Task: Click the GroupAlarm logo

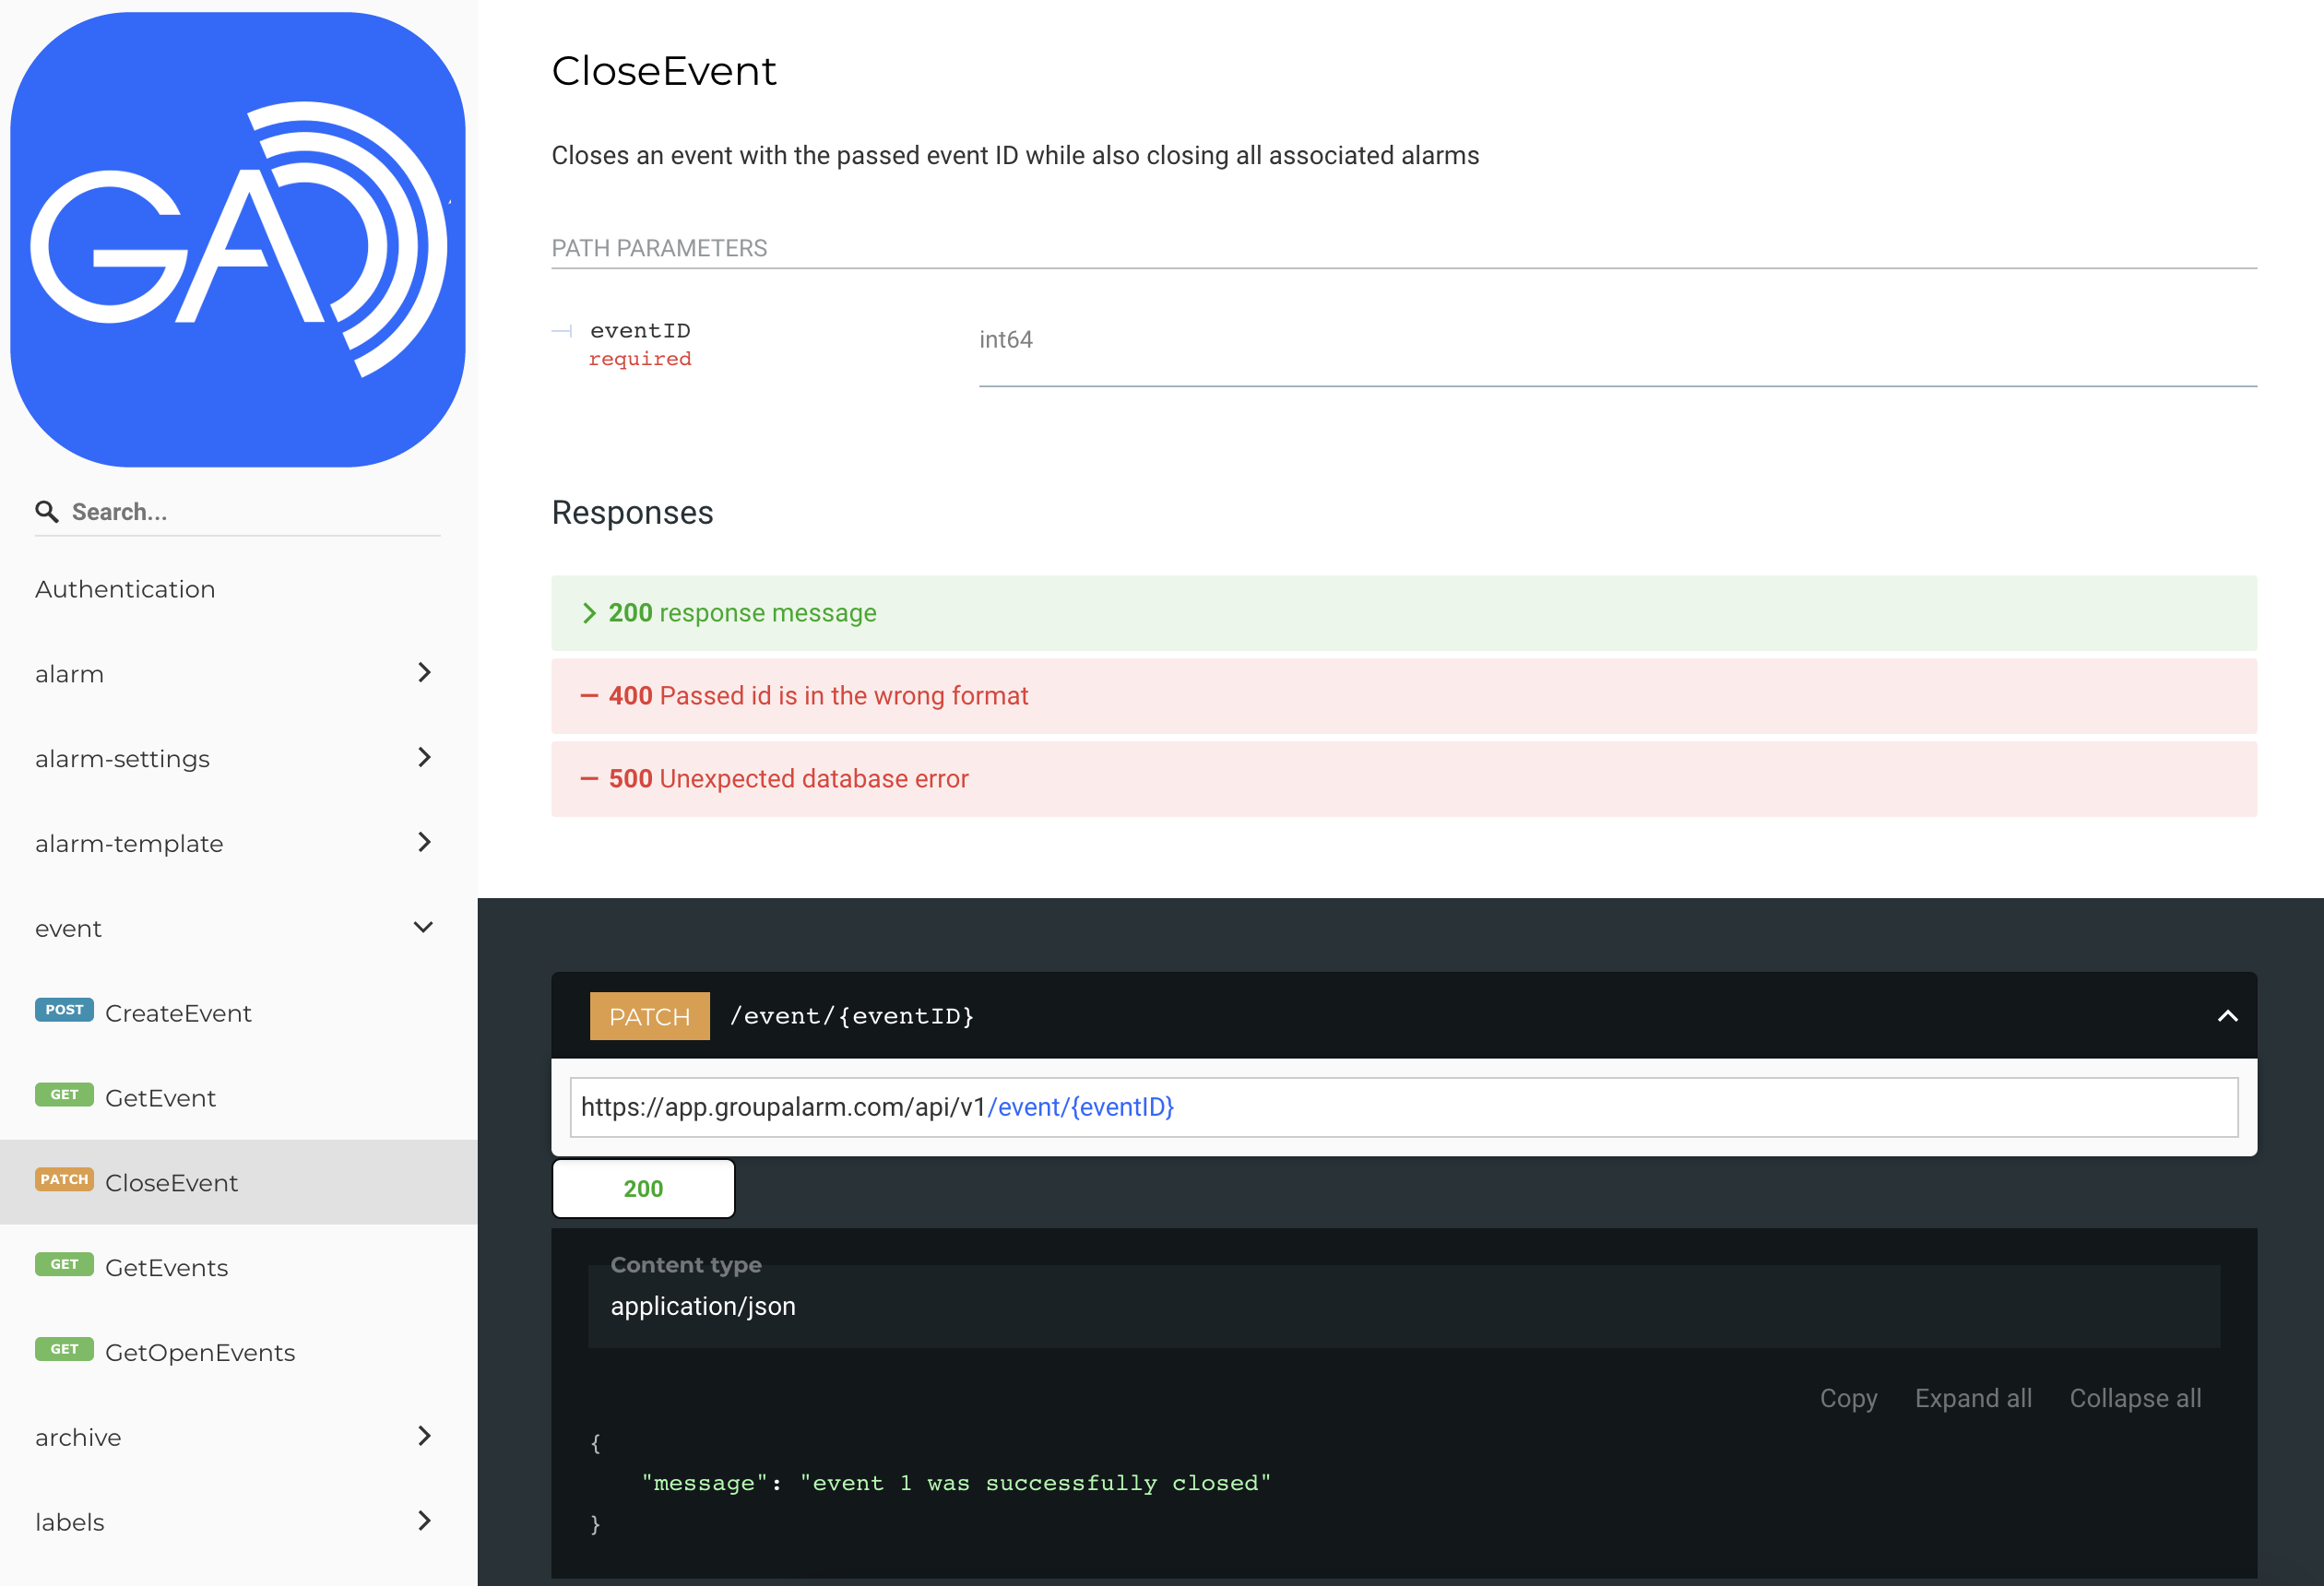Action: pos(238,240)
